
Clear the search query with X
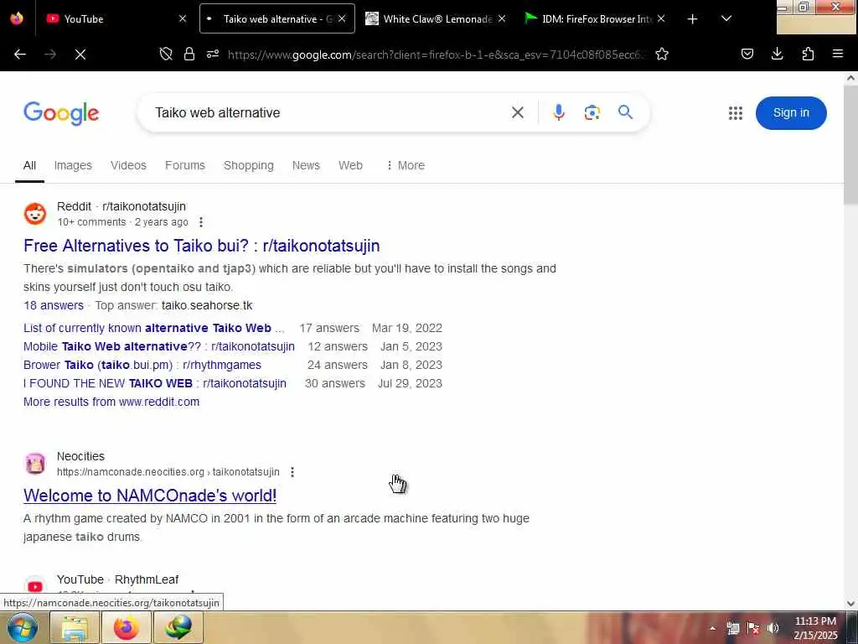pyautogui.click(x=518, y=113)
